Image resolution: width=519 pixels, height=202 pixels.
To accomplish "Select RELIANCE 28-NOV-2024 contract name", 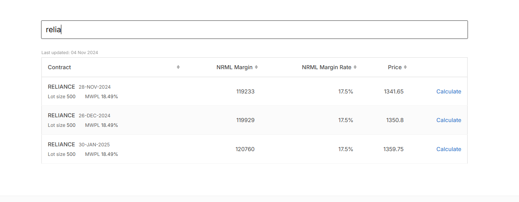I will pyautogui.click(x=79, y=87).
